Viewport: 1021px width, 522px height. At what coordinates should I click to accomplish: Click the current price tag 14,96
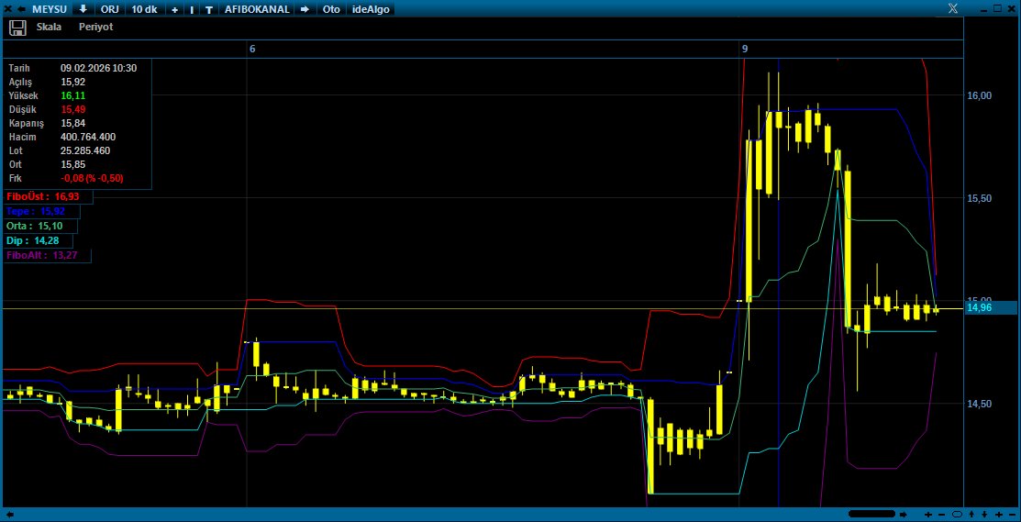pos(990,308)
